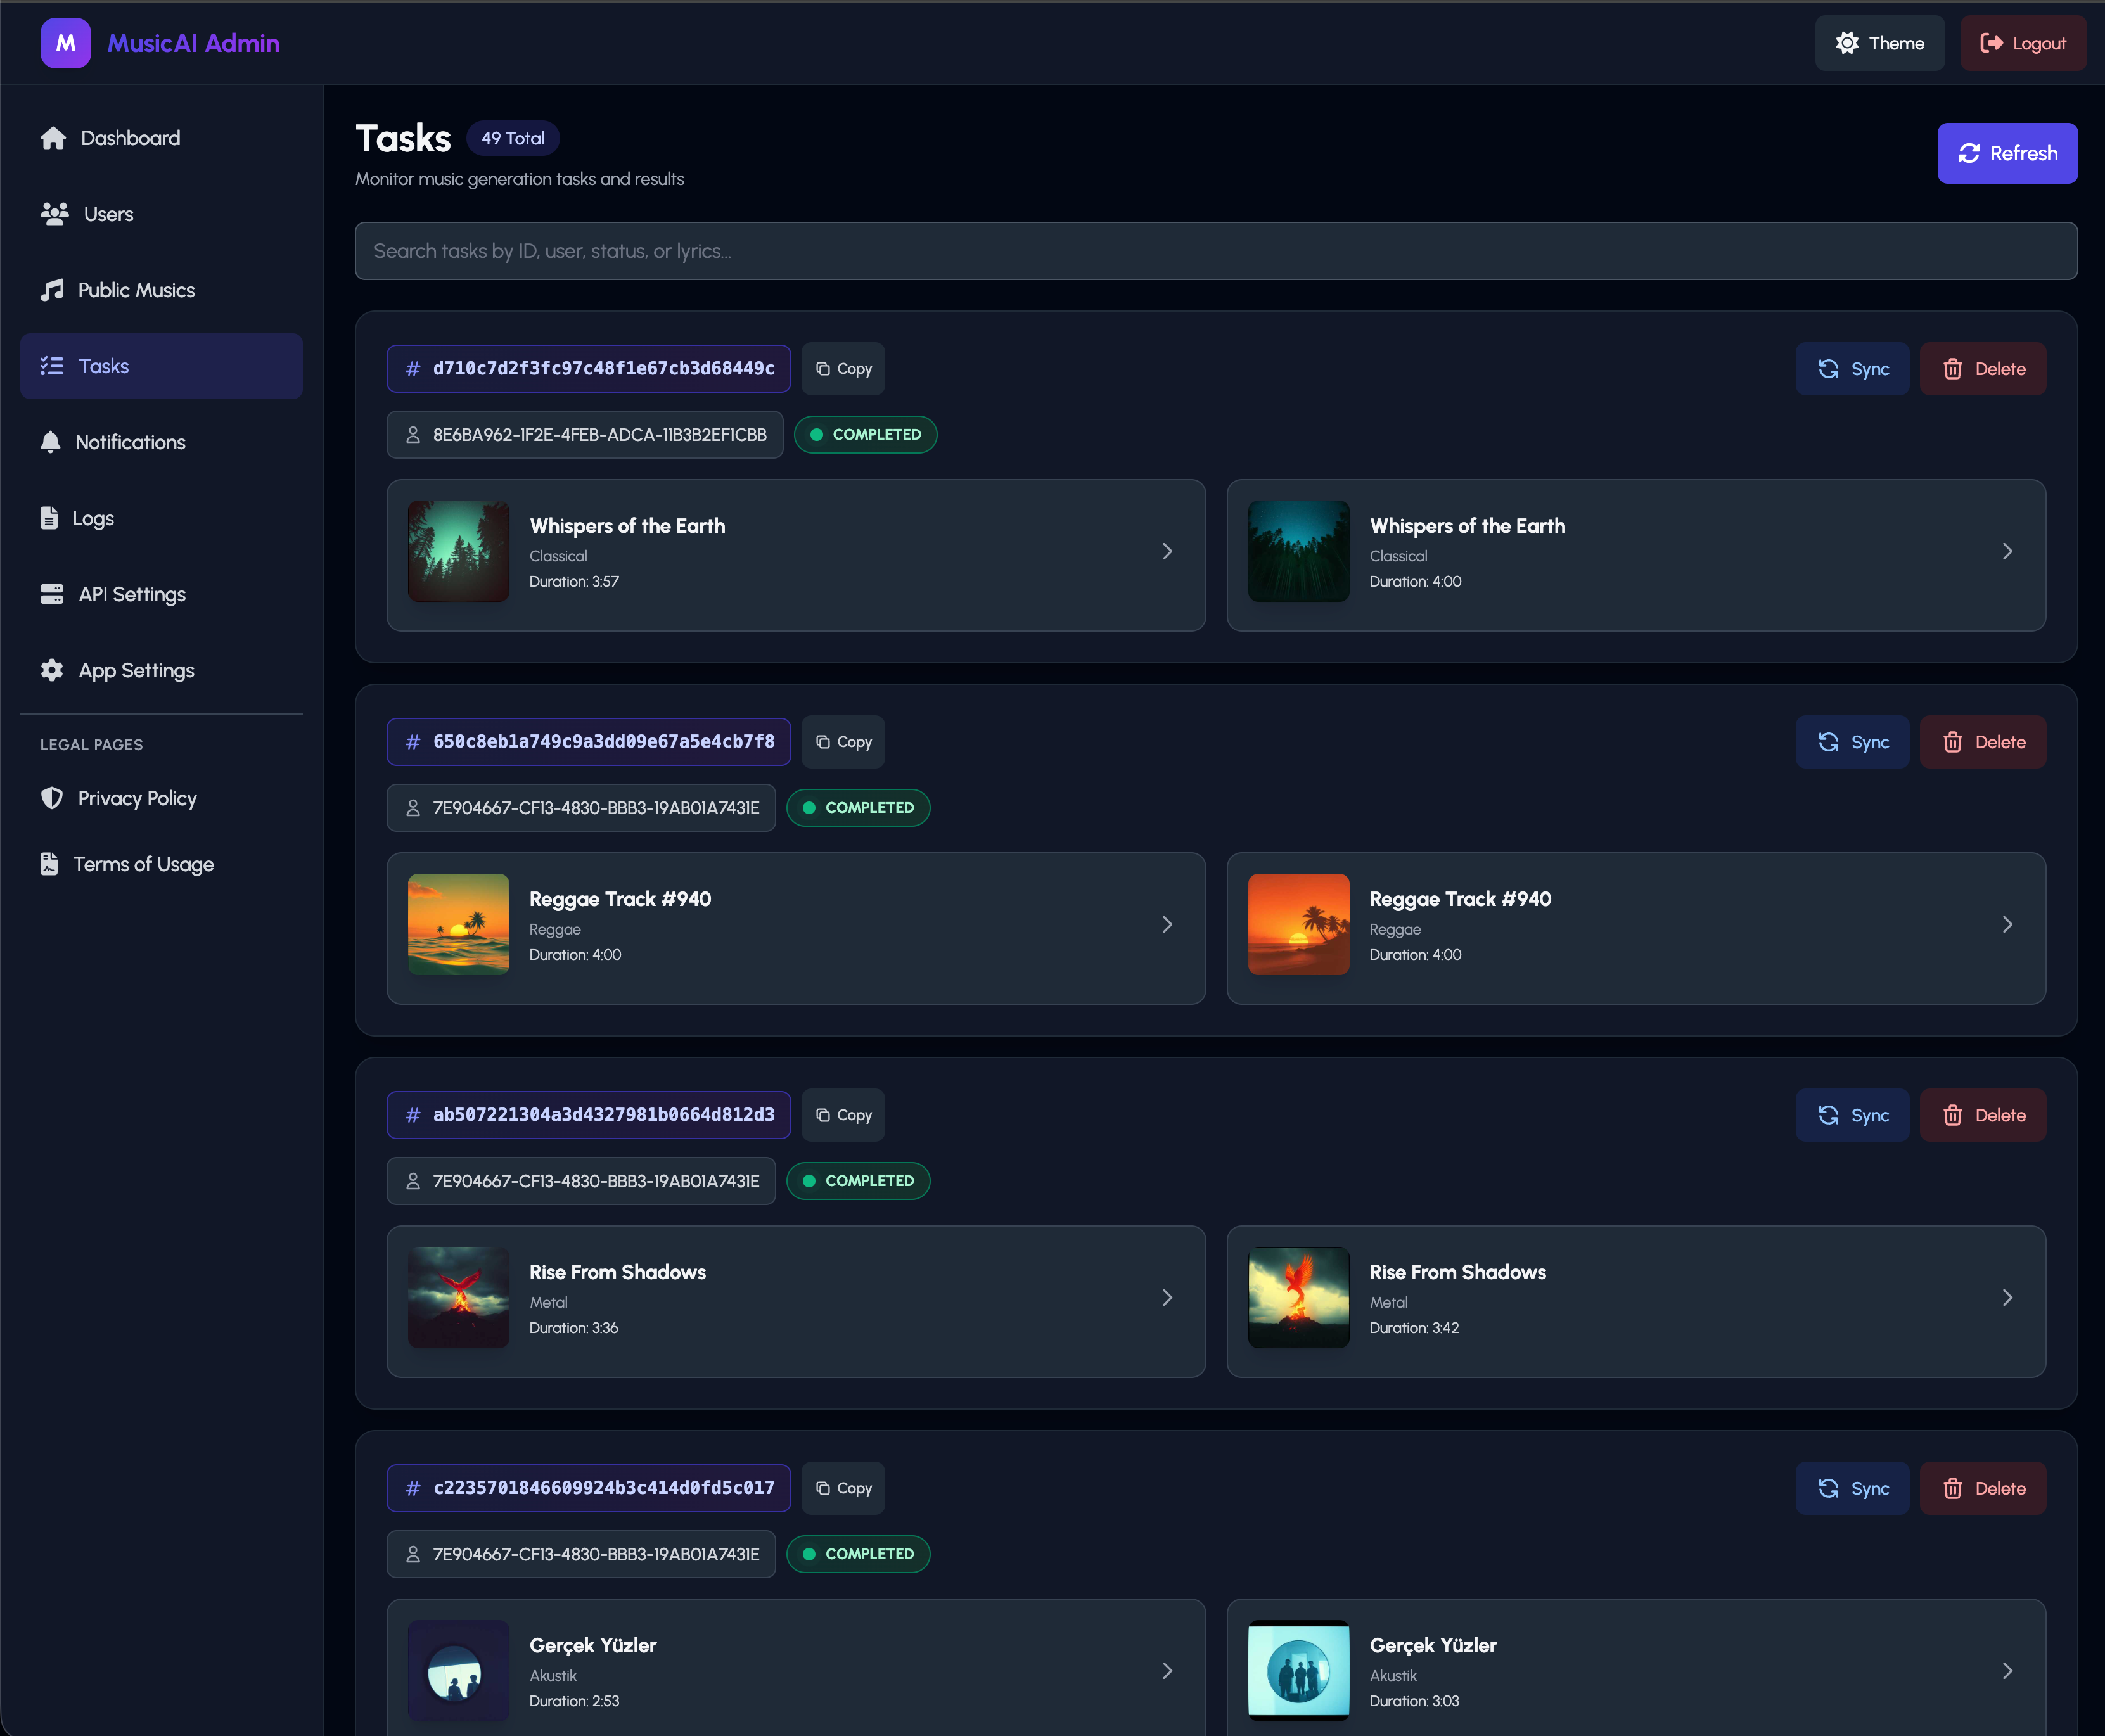2105x1736 pixels.
Task: Click hash icon of task ab507221304a3d4327981b0664d812d3
Action: [x=413, y=1115]
